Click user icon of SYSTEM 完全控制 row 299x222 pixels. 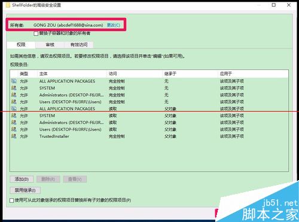14,88
